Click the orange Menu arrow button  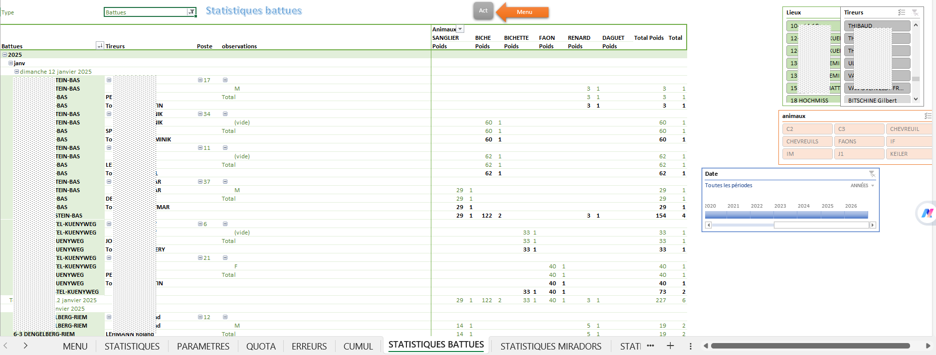[524, 12]
